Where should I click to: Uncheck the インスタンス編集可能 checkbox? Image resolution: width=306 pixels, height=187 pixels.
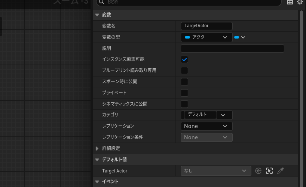(x=184, y=59)
